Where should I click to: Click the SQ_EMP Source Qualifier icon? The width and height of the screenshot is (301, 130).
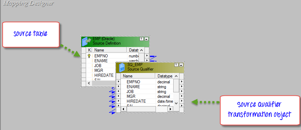122,67
